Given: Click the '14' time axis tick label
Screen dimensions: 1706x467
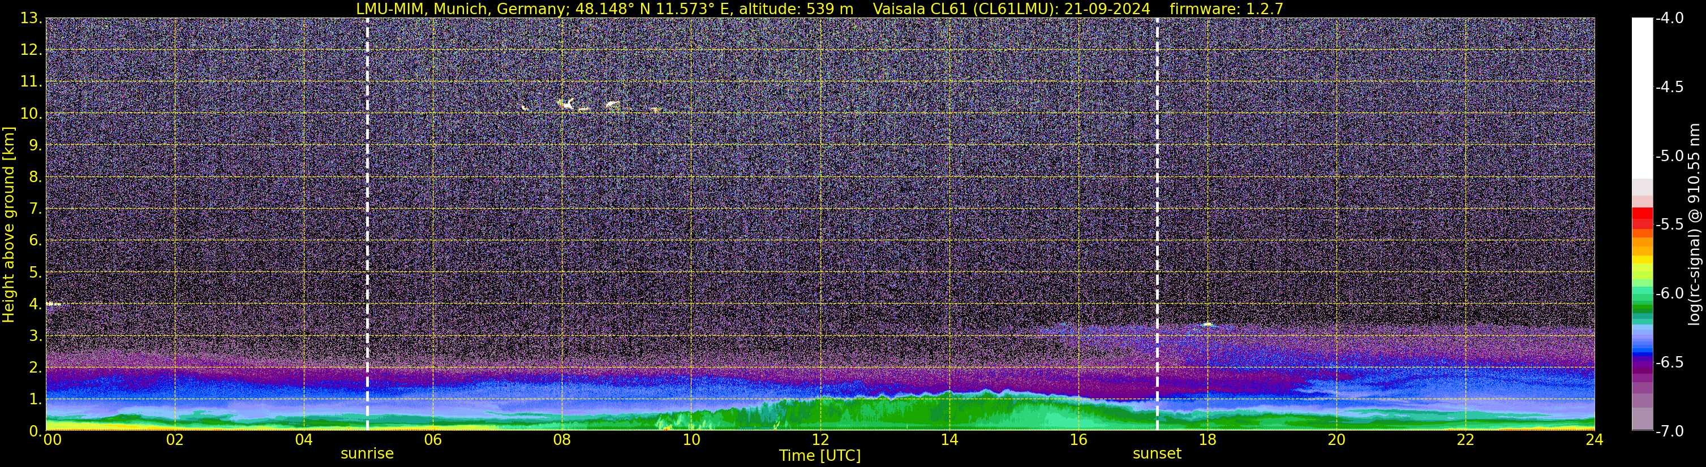Looking at the screenshot, I should pos(949,440).
